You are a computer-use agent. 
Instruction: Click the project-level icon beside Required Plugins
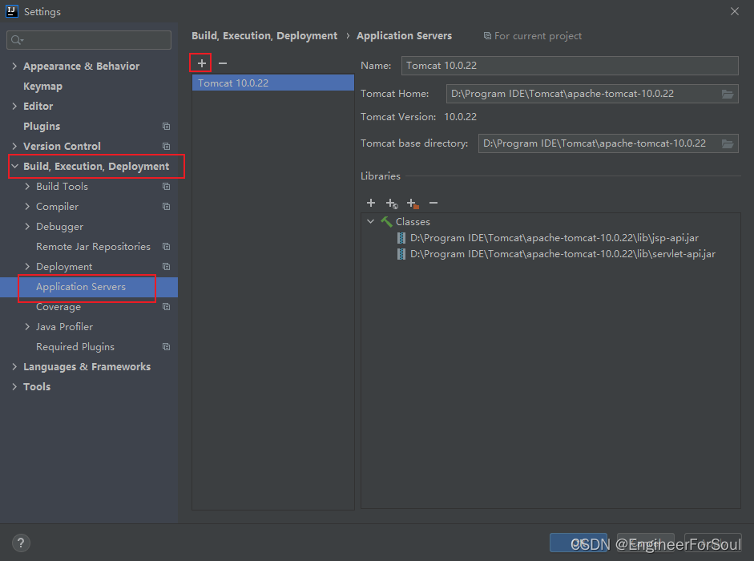click(x=167, y=346)
